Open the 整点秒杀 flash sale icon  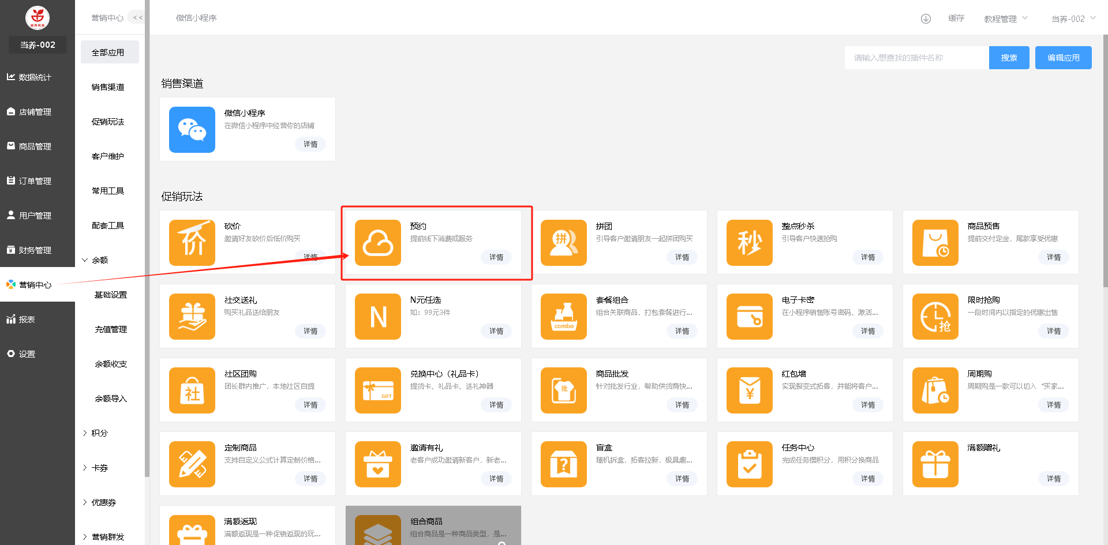tap(749, 243)
